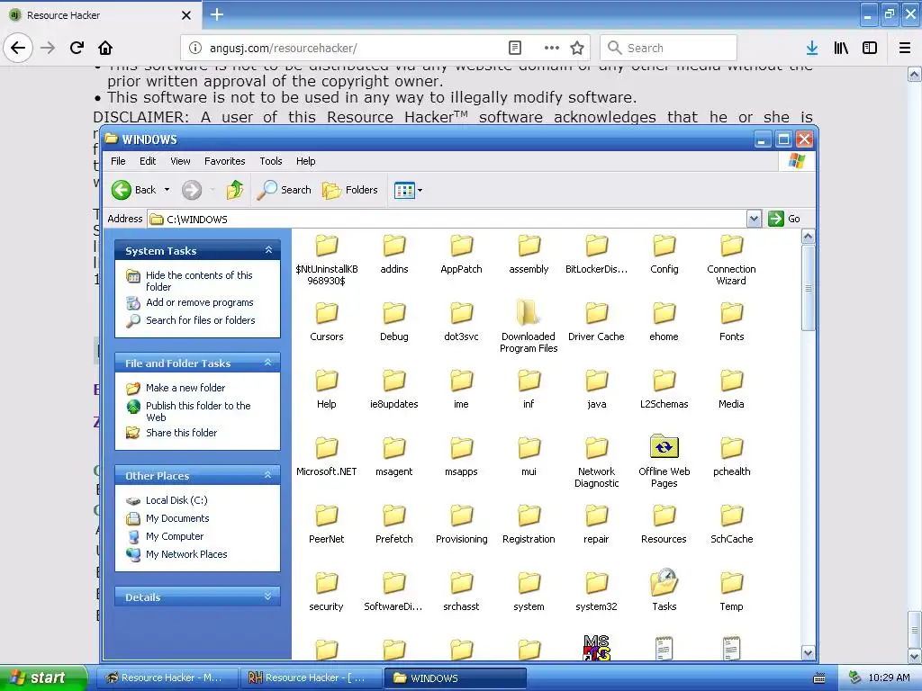This screenshot has height=691, width=922.
Task: Select the Resources folder
Action: [664, 524]
